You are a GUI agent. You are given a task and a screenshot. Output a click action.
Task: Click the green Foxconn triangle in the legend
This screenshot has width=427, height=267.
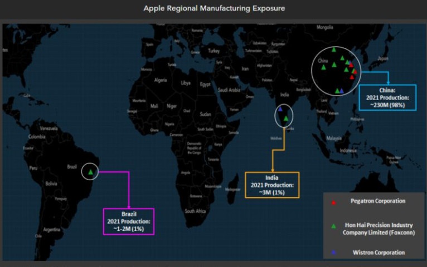tap(333, 226)
